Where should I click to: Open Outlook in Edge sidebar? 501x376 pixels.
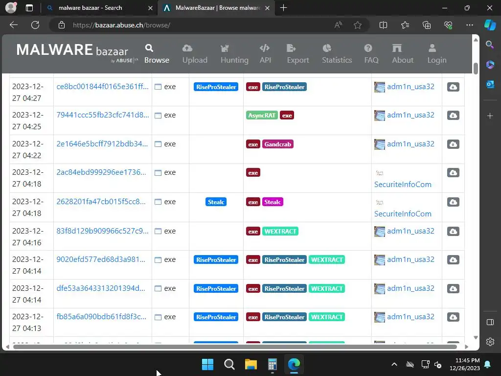coord(490,84)
